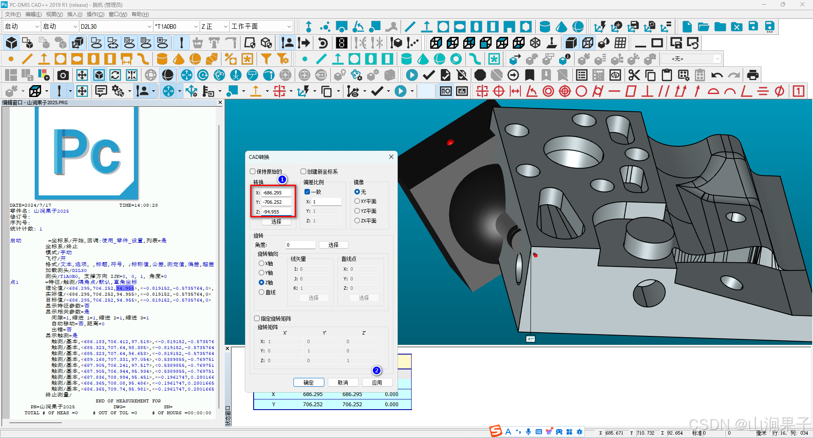Click the red position dimension icon

pyautogui.click(x=499, y=91)
